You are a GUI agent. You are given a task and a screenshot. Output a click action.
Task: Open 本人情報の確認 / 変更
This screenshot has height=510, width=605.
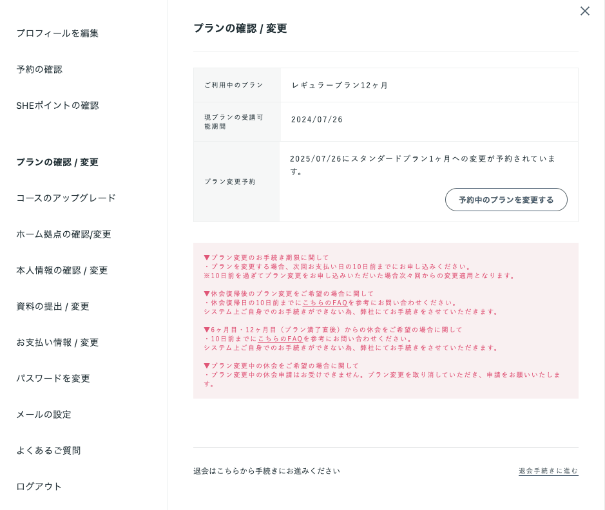point(62,270)
